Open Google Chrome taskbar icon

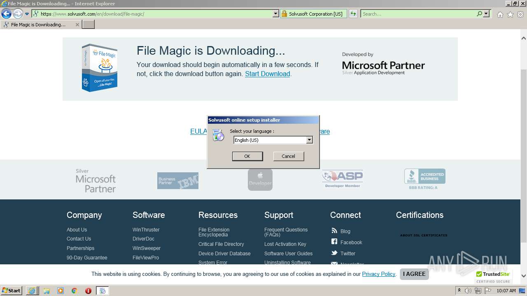pos(75,291)
